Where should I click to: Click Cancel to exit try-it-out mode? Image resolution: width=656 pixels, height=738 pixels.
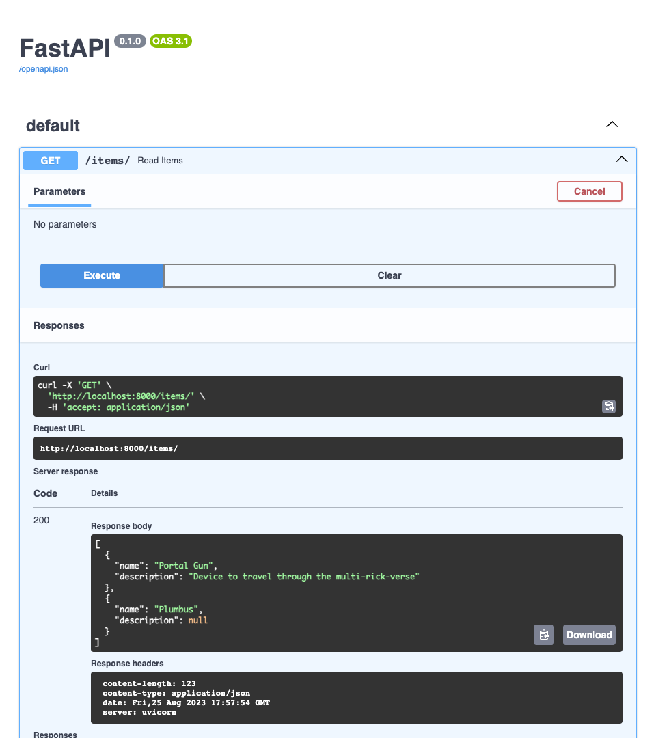[589, 191]
